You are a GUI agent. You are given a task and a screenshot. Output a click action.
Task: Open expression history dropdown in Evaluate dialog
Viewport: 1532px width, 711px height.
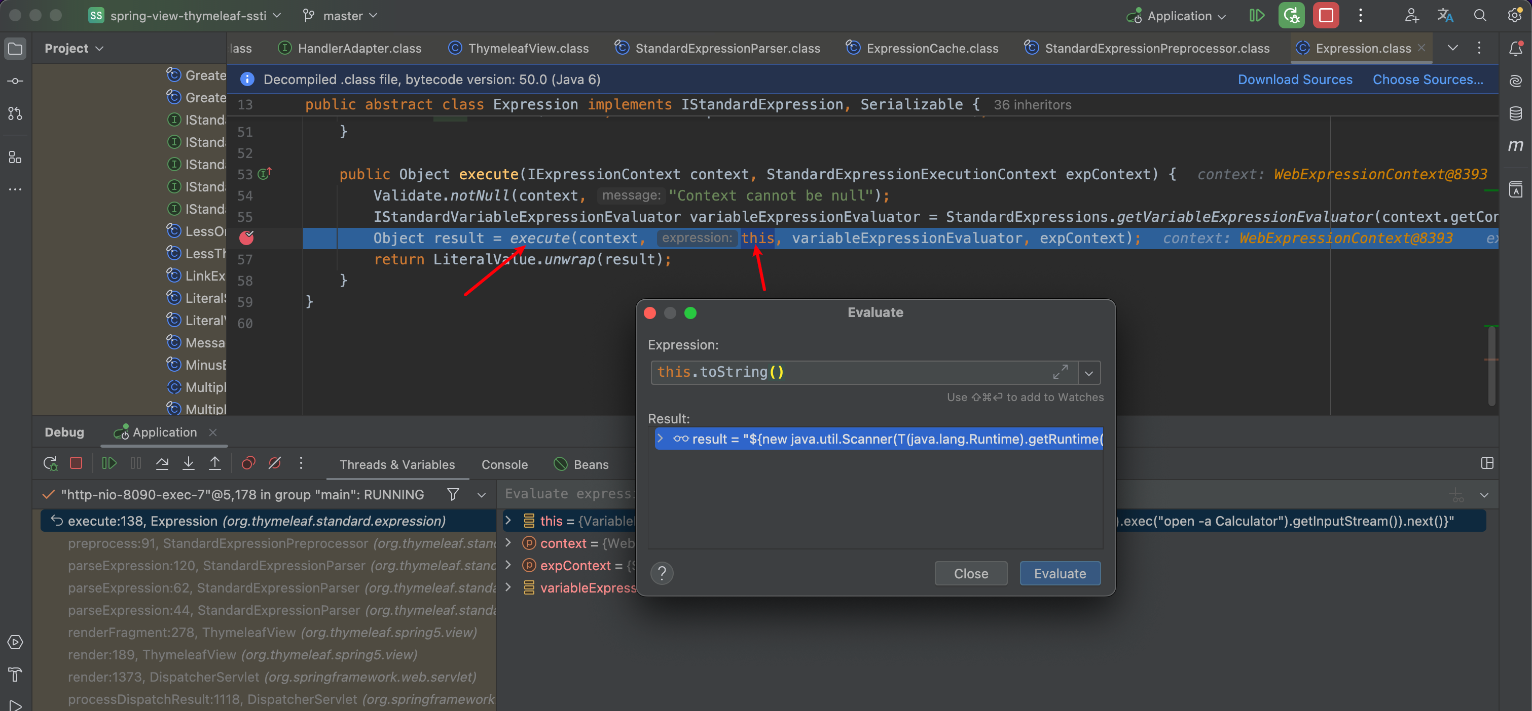coord(1089,373)
